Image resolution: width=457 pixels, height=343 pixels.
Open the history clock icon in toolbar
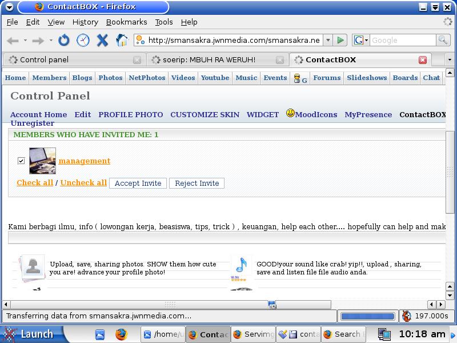pos(83,40)
